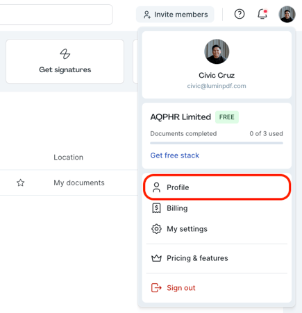Choose Pricing & features menu item
302x313 pixels.
(217, 258)
